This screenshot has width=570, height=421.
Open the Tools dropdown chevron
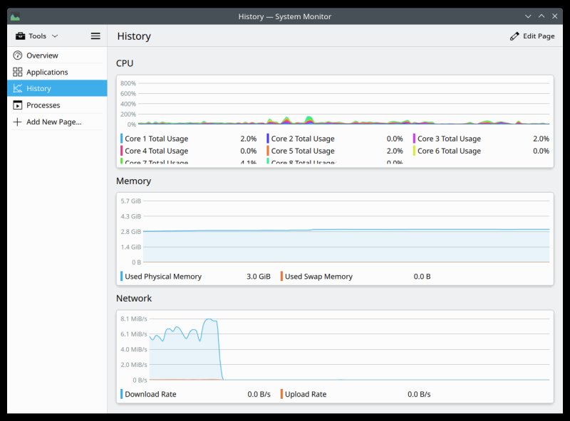coord(54,36)
